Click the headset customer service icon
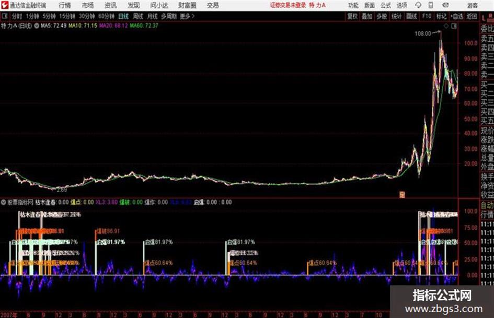The width and height of the screenshot is (494, 318). click(x=418, y=5)
